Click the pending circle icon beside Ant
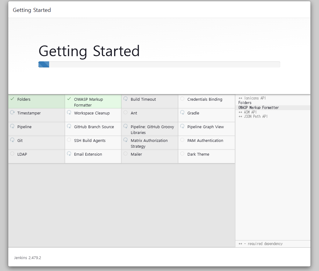Viewport: 319px width, 271px height. pos(125,112)
